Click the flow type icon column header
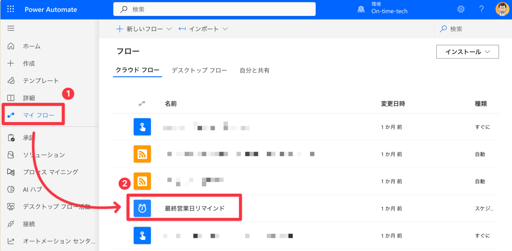Image resolution: width=512 pixels, height=251 pixels. pyautogui.click(x=142, y=104)
